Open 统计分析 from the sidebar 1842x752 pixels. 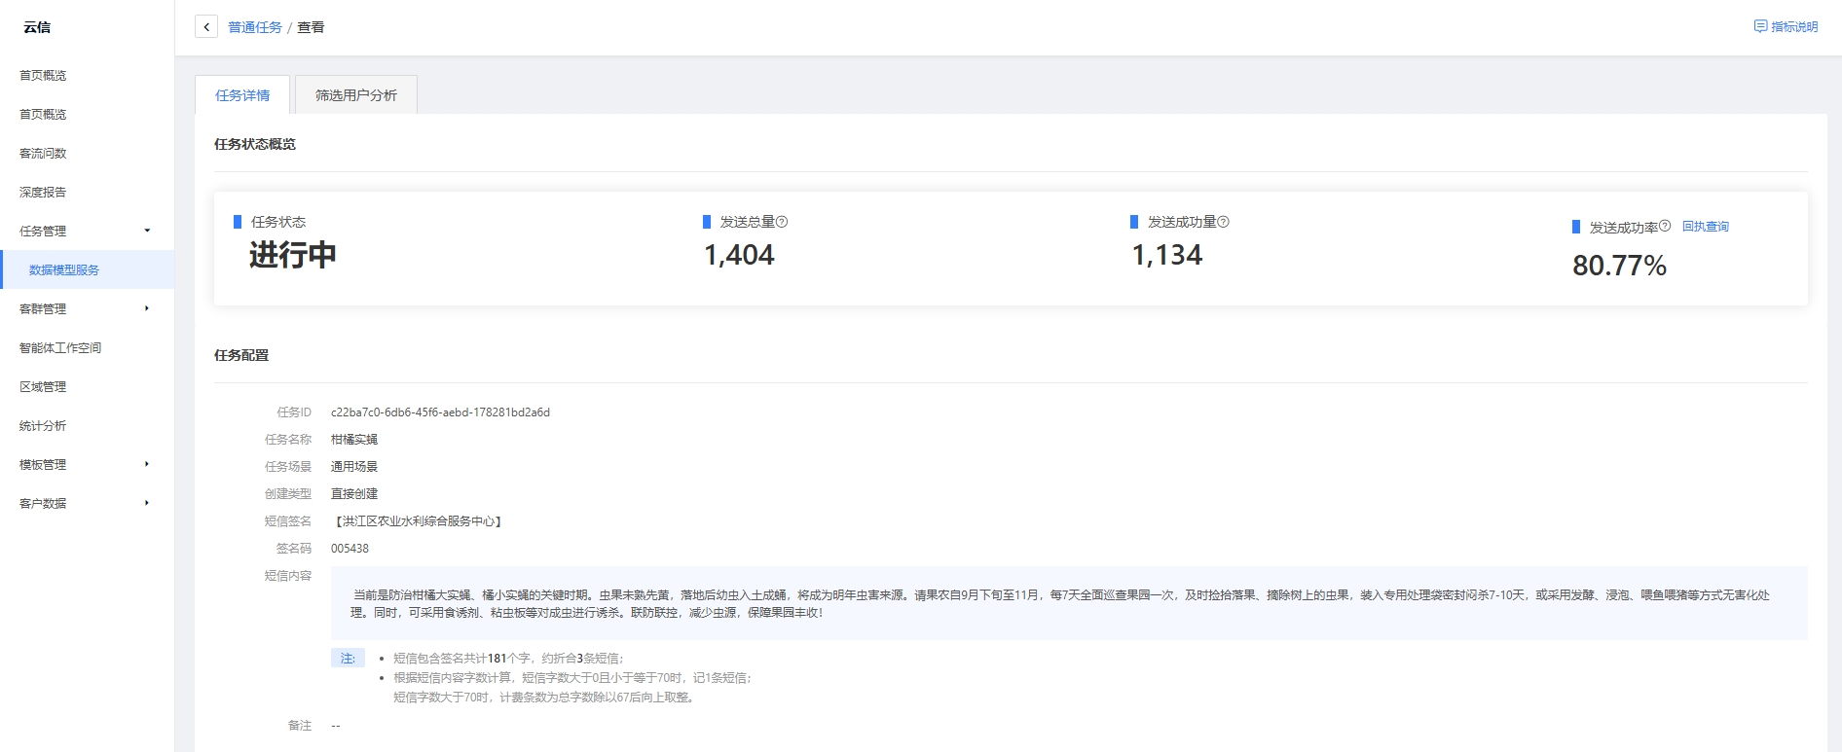43,425
